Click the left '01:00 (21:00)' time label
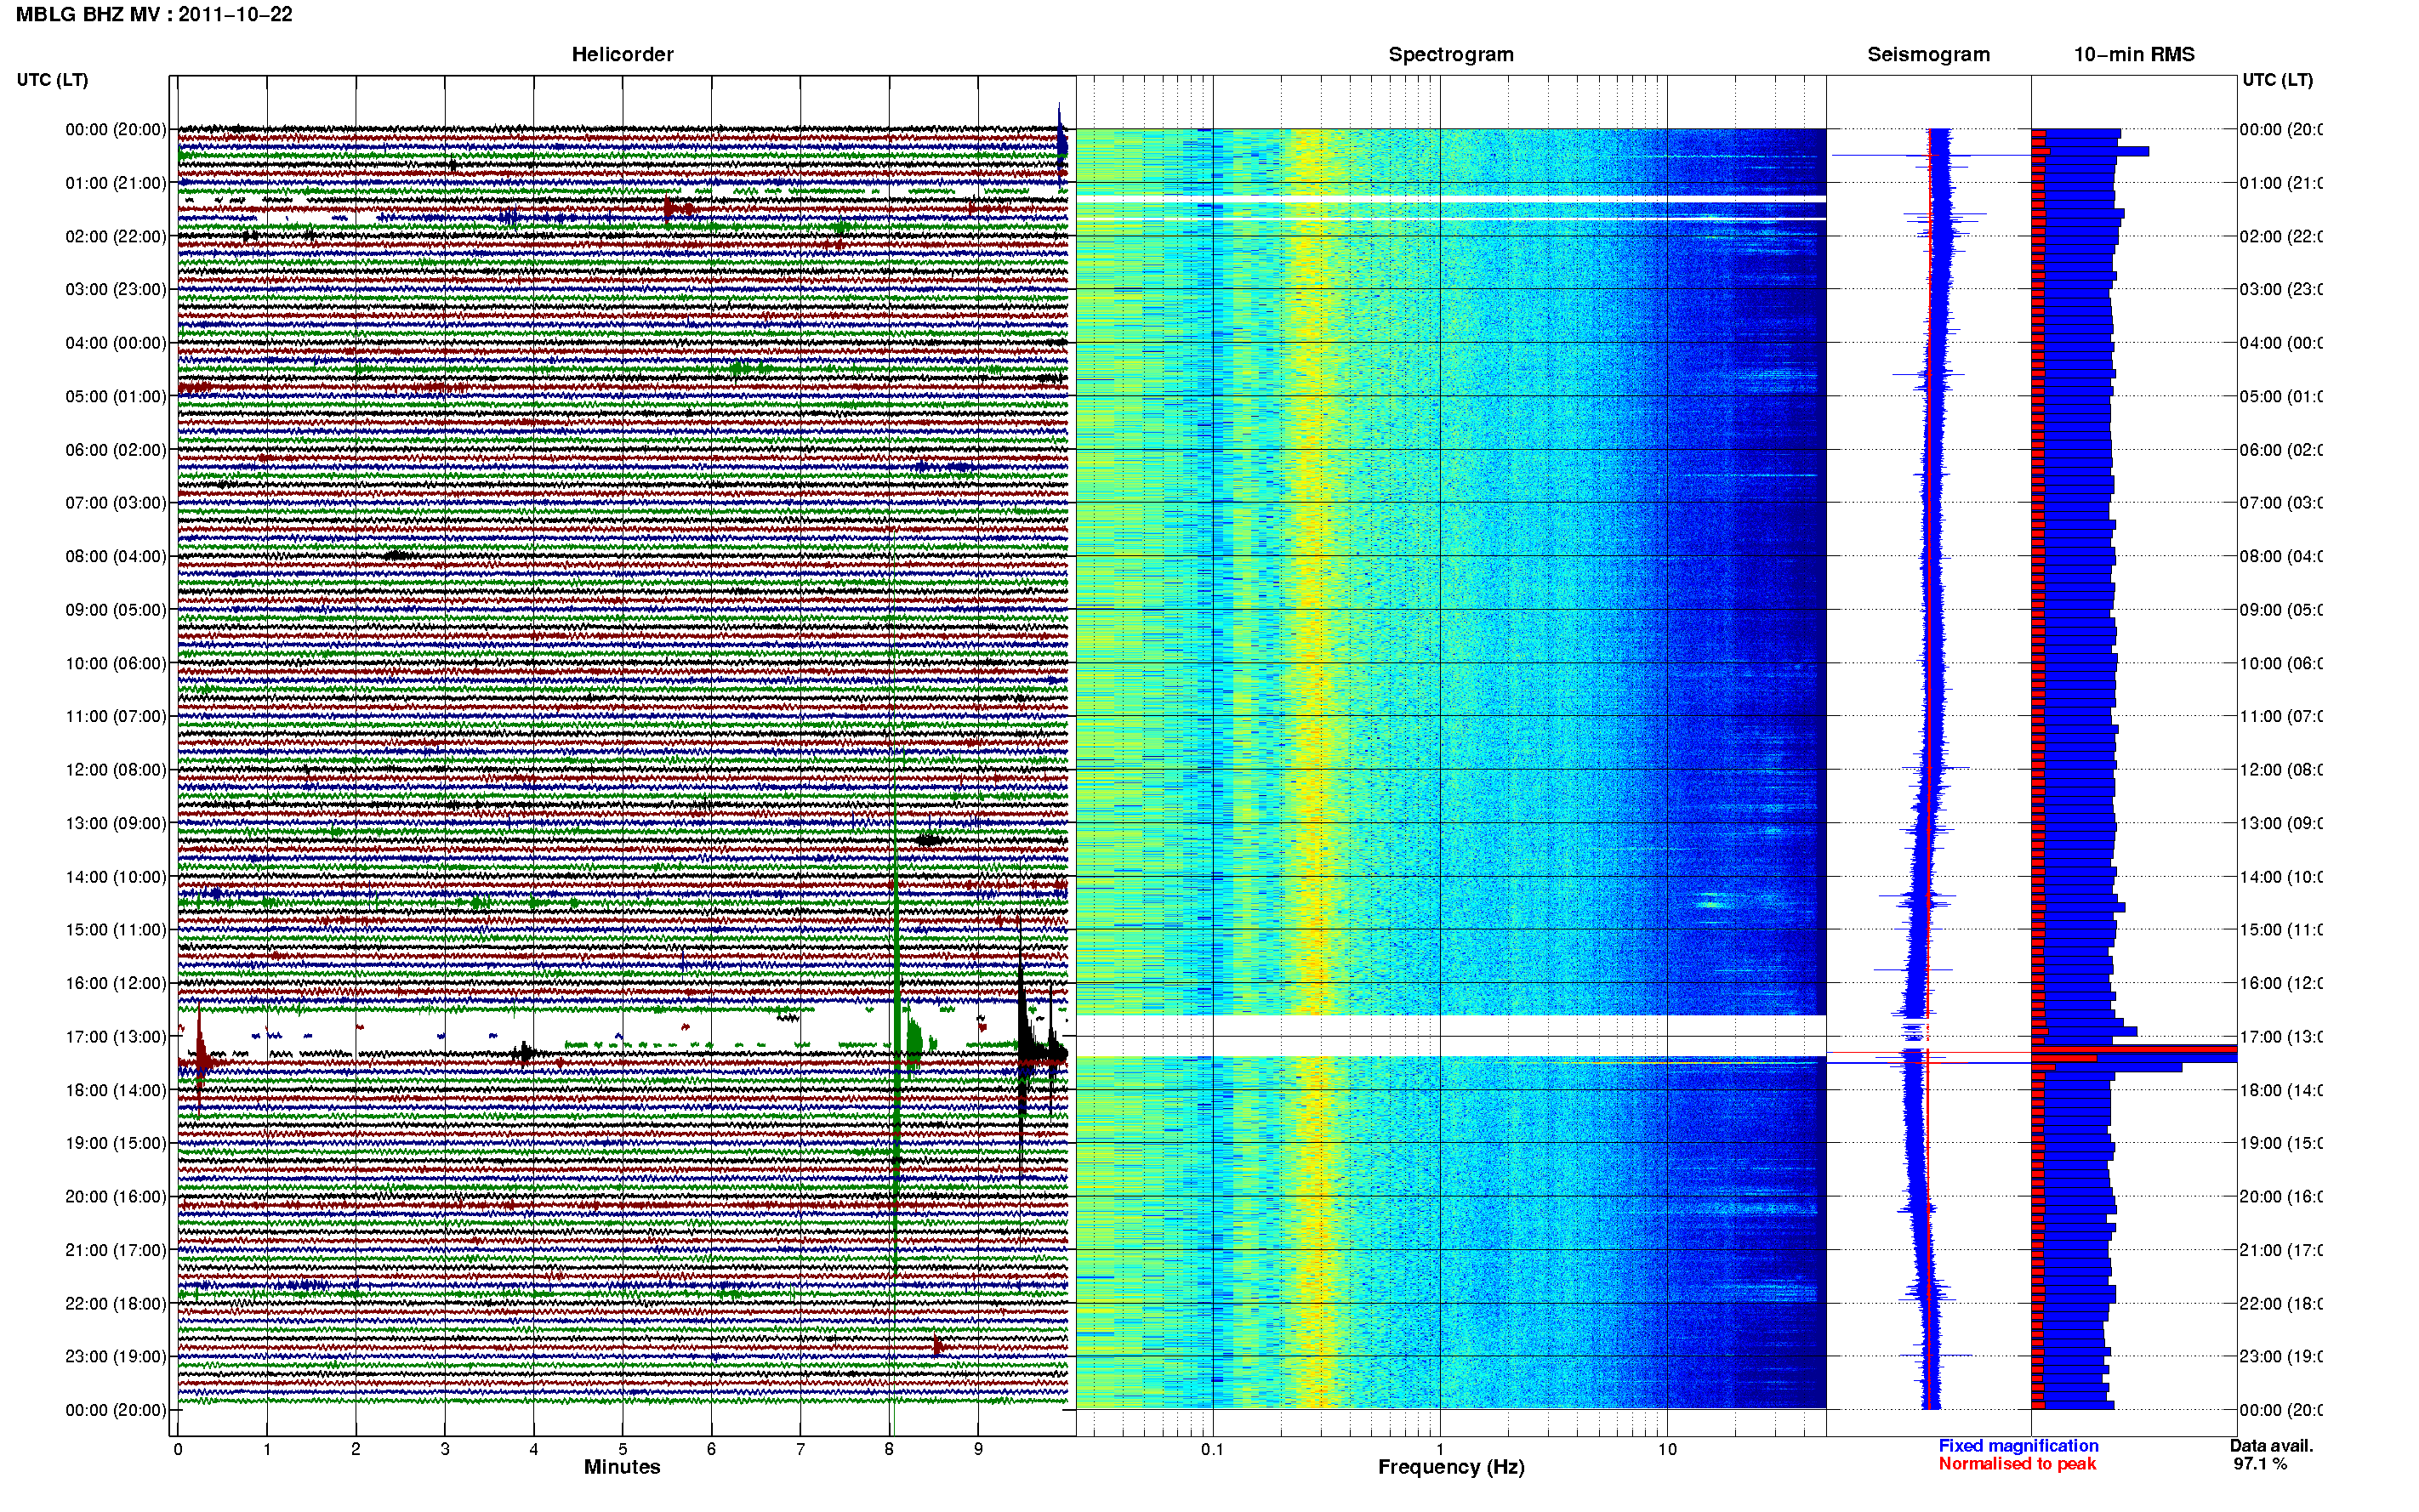This screenshot has width=2419, height=1512. [x=116, y=183]
